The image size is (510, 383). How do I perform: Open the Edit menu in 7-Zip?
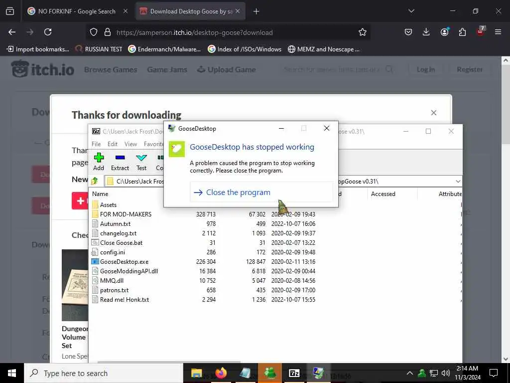click(x=113, y=144)
